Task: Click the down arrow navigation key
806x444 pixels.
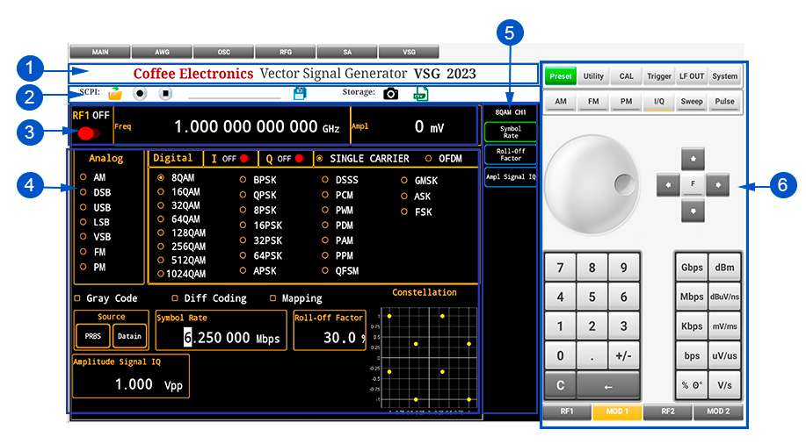Action: click(x=693, y=211)
